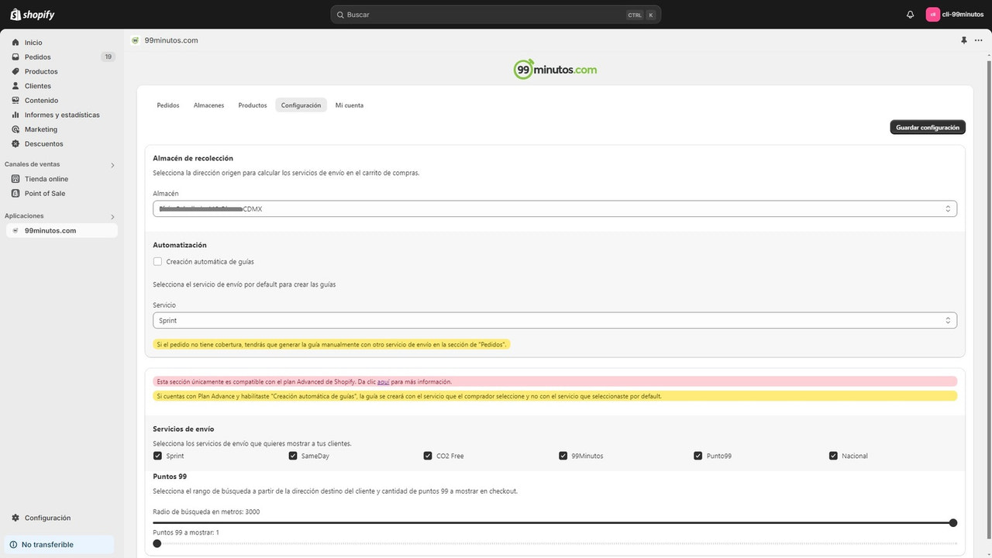Select the Configuración tab
The height and width of the screenshot is (558, 992).
[x=301, y=105]
